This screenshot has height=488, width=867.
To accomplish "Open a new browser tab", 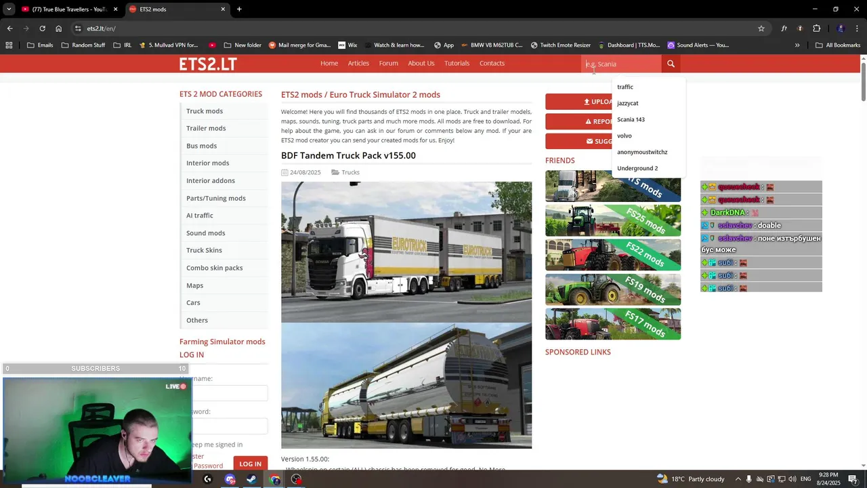I will 239,9.
